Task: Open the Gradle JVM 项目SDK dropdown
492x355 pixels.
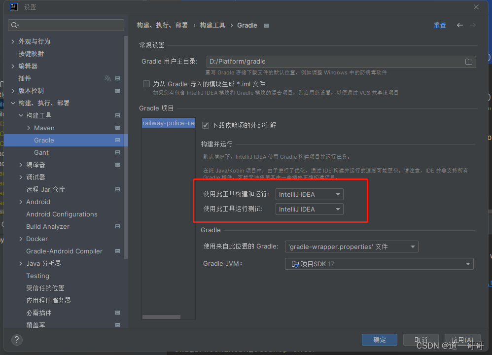Action: tap(379, 264)
